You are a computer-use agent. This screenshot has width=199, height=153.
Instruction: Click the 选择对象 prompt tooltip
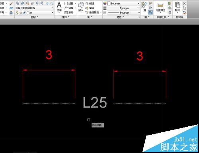click(x=98, y=125)
